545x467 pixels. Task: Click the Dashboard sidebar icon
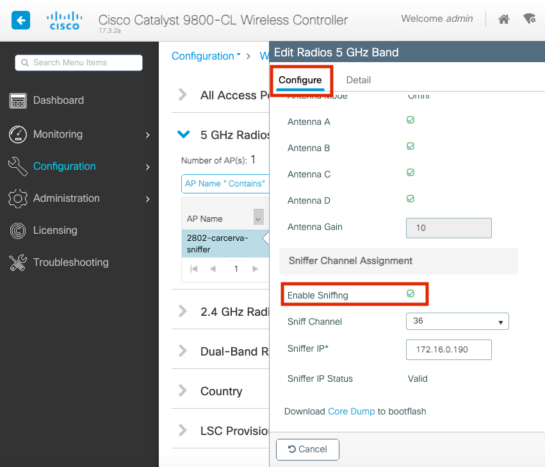(17, 101)
